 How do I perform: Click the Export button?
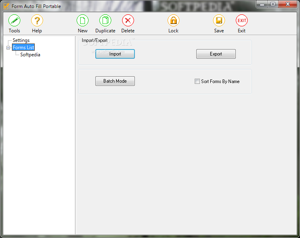click(x=216, y=54)
